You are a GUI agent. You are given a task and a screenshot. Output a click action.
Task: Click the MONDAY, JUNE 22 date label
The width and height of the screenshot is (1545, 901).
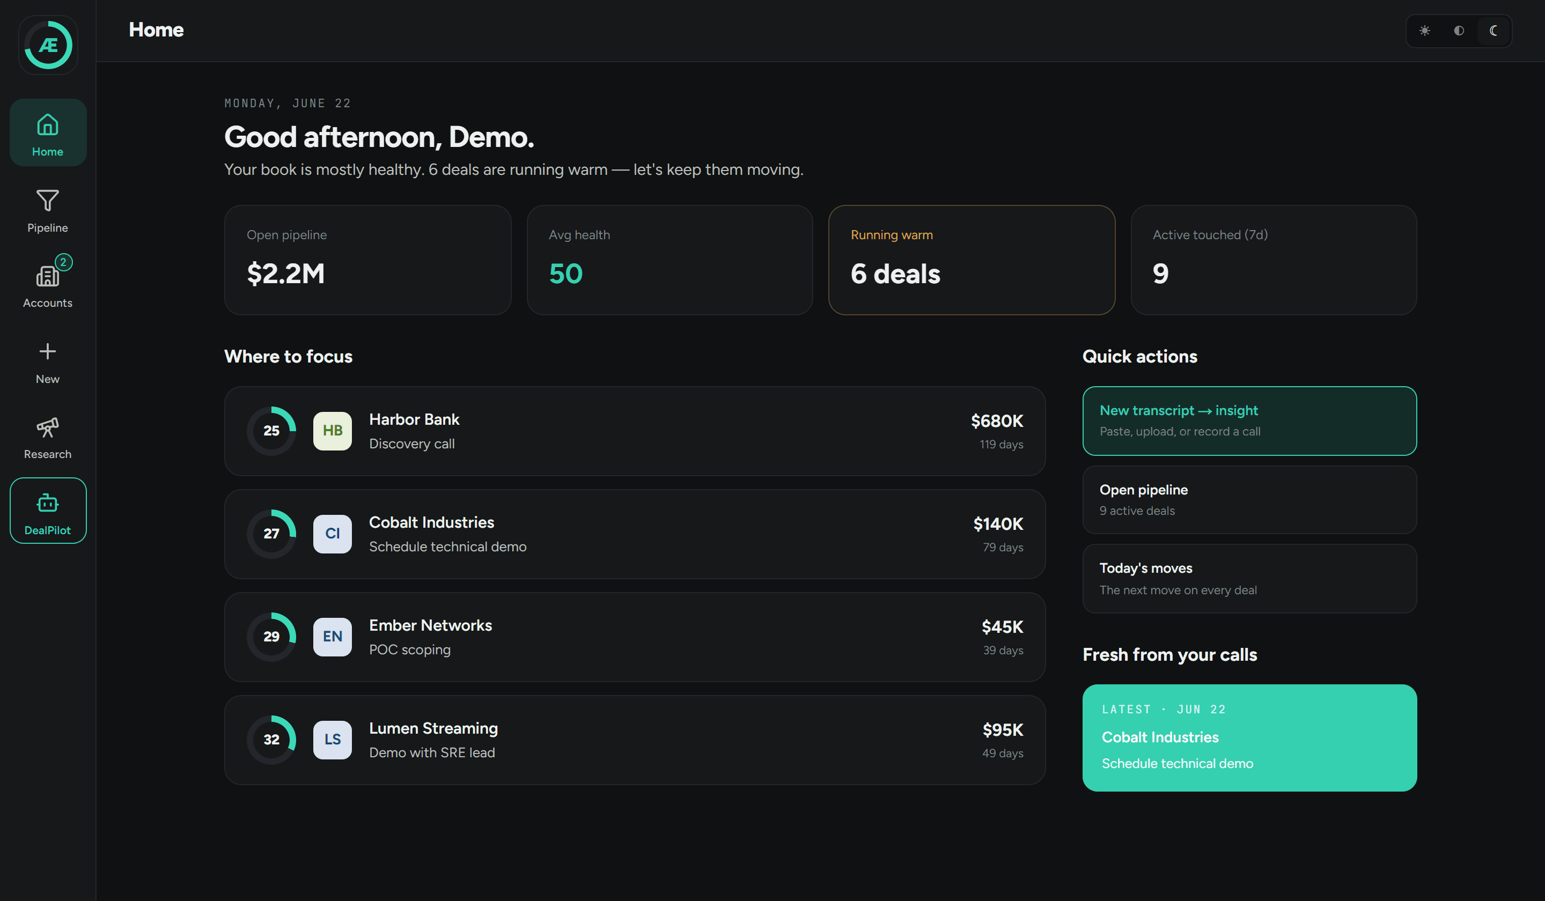(x=288, y=103)
